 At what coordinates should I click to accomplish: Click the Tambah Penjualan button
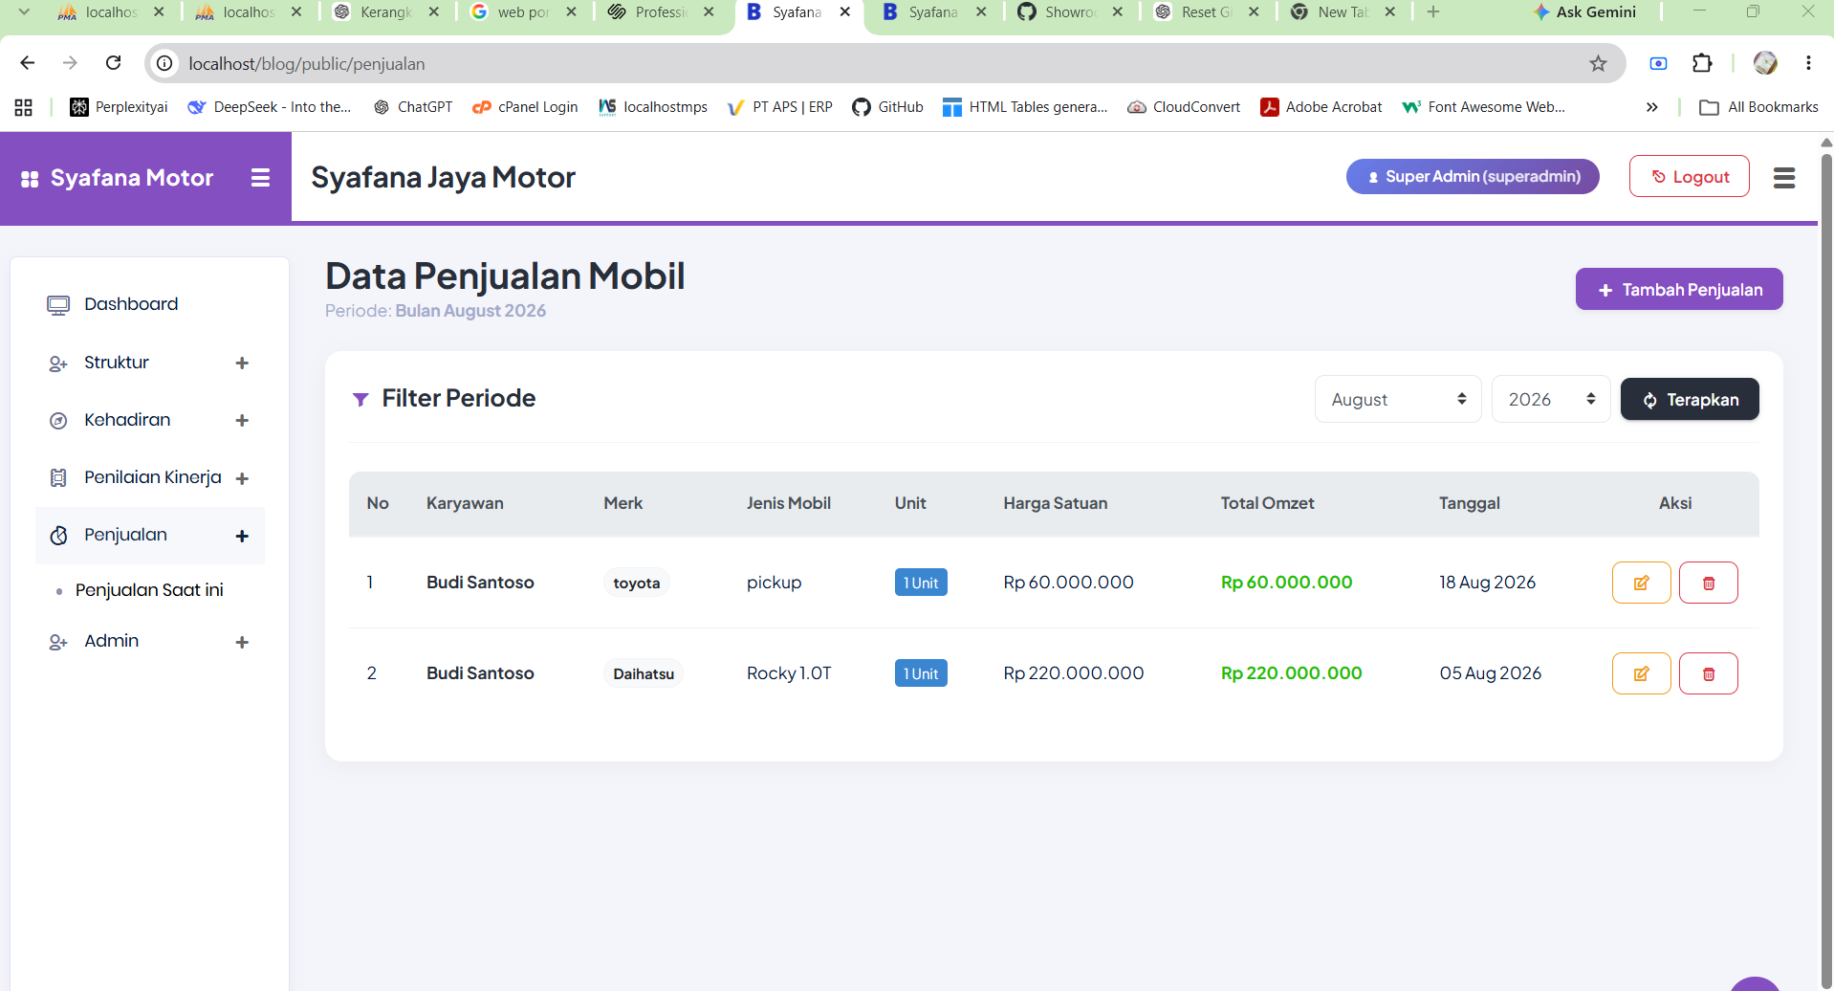[1679, 289]
